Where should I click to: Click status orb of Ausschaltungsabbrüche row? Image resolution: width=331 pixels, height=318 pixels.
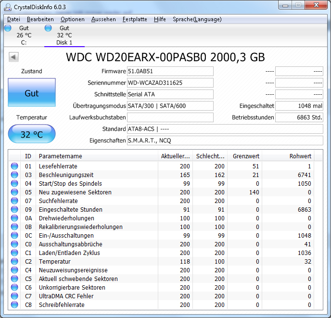14,244
